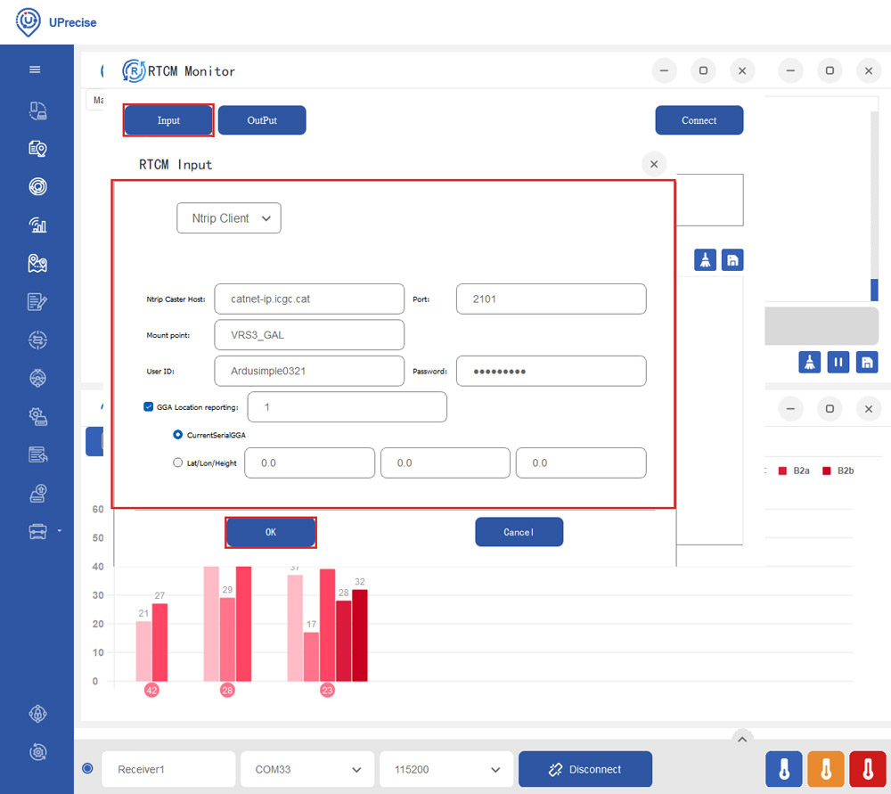
Task: Select the Lat/Lon/Height radio button
Action: 177,463
